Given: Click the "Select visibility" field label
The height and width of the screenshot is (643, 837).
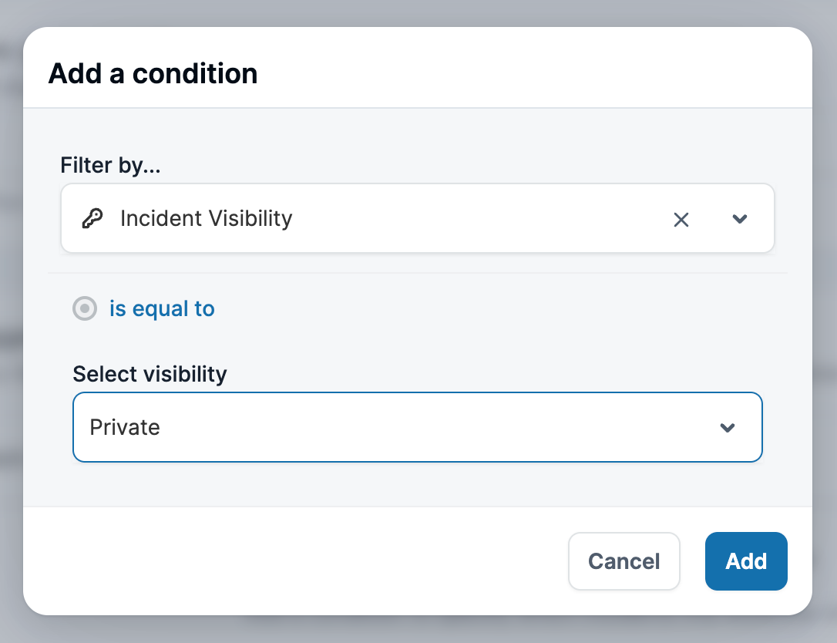Looking at the screenshot, I should coord(150,374).
